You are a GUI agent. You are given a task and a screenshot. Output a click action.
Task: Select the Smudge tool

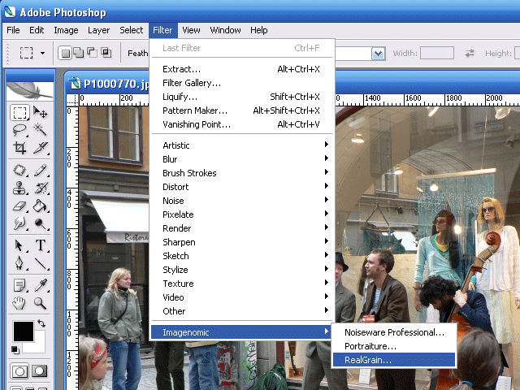tap(19, 223)
